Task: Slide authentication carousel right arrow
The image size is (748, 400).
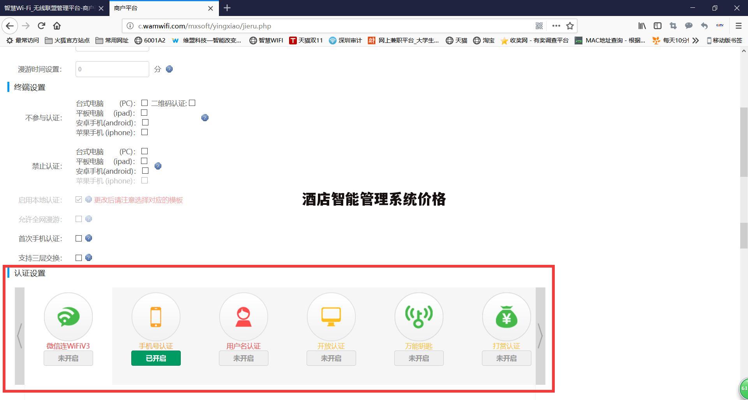Action: pos(540,336)
